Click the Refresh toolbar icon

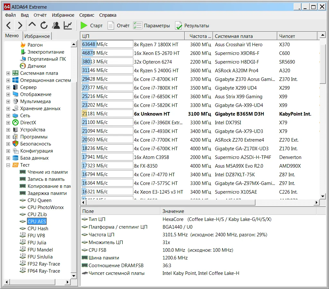click(x=44, y=25)
